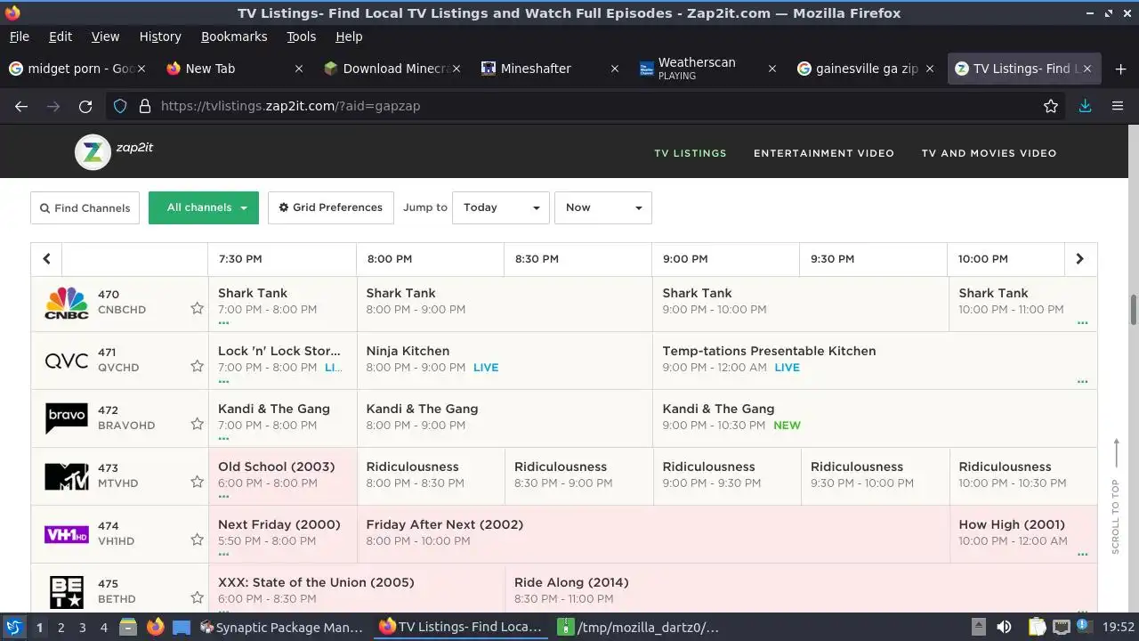This screenshot has height=641, width=1139.
Task: Open Synaptic Package Manager from taskbar
Action: point(281,627)
